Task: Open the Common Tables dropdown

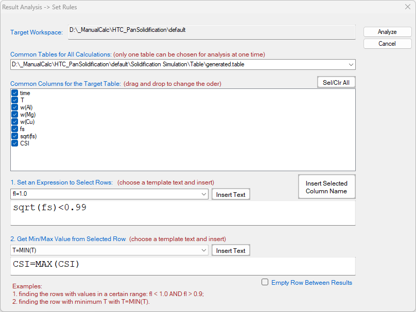Action: coord(351,65)
